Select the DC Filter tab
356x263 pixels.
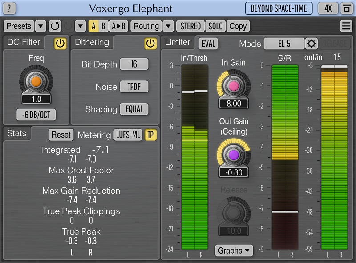(x=24, y=42)
